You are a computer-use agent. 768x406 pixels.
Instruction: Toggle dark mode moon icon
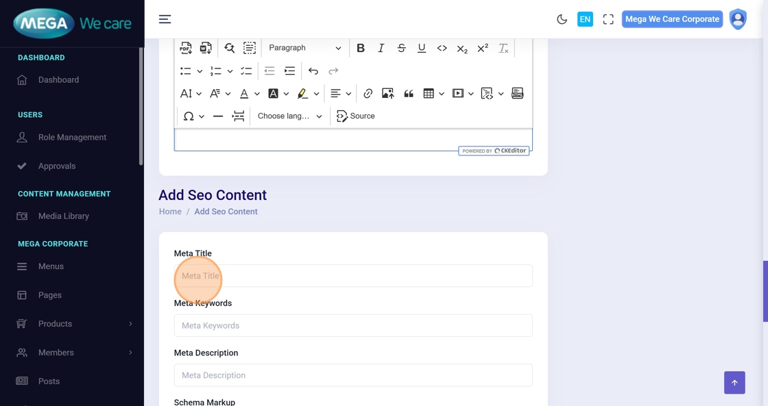coord(562,19)
